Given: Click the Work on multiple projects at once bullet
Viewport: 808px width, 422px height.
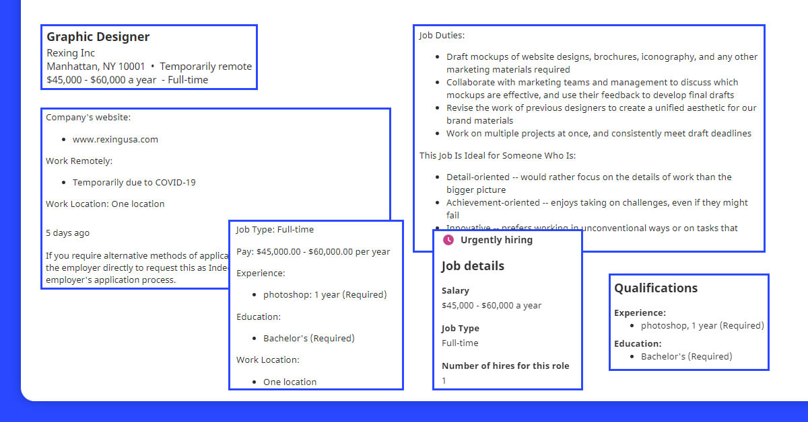Looking at the screenshot, I should click(x=599, y=134).
